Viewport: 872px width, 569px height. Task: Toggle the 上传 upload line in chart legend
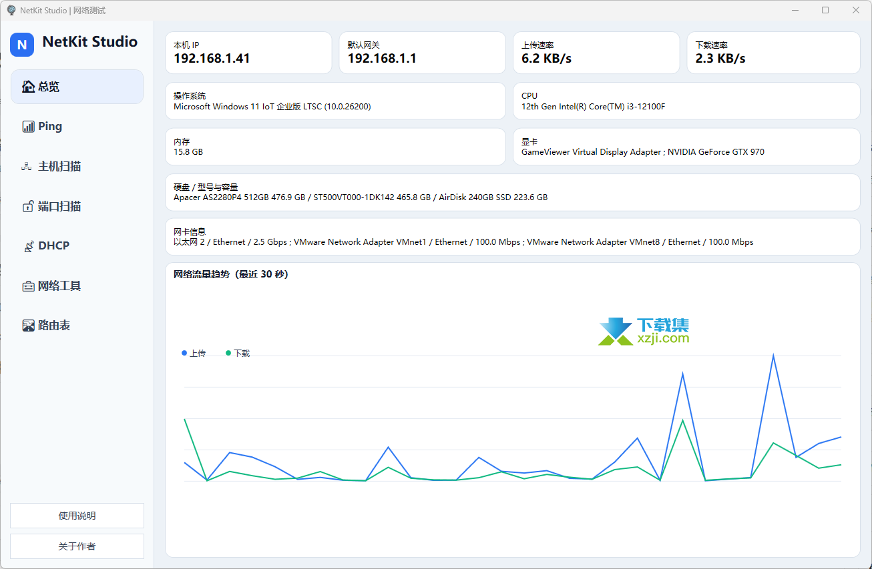(194, 353)
